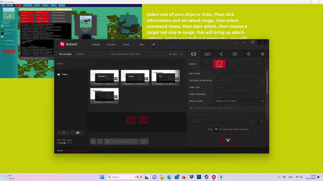
Task: Open the video recording tab icon
Action: 194,54
